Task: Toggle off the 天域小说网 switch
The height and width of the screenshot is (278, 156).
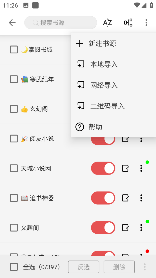Action: [x=103, y=168]
